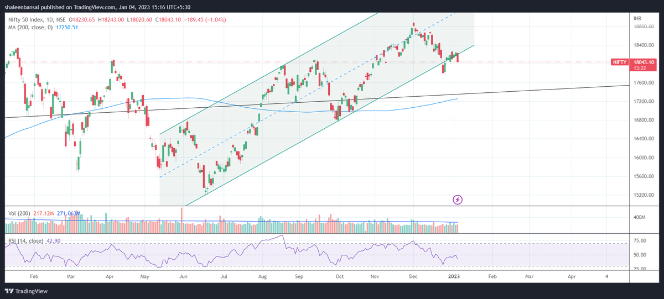Click the 18800.00 price axis label
664x299 pixels.
[644, 27]
